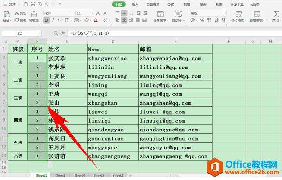
Task: Toggle underline formatting button
Action: click(x=60, y=20)
